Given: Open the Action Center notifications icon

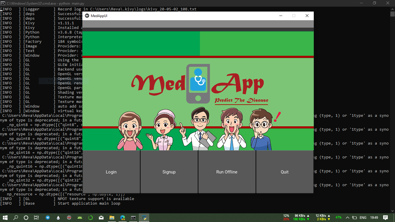Looking at the screenshot, I should click(x=385, y=218).
